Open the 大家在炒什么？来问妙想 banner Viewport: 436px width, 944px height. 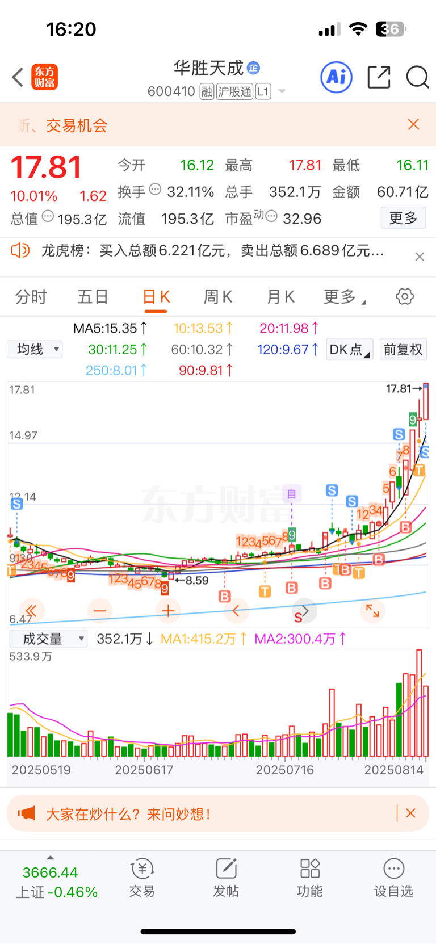(x=218, y=813)
